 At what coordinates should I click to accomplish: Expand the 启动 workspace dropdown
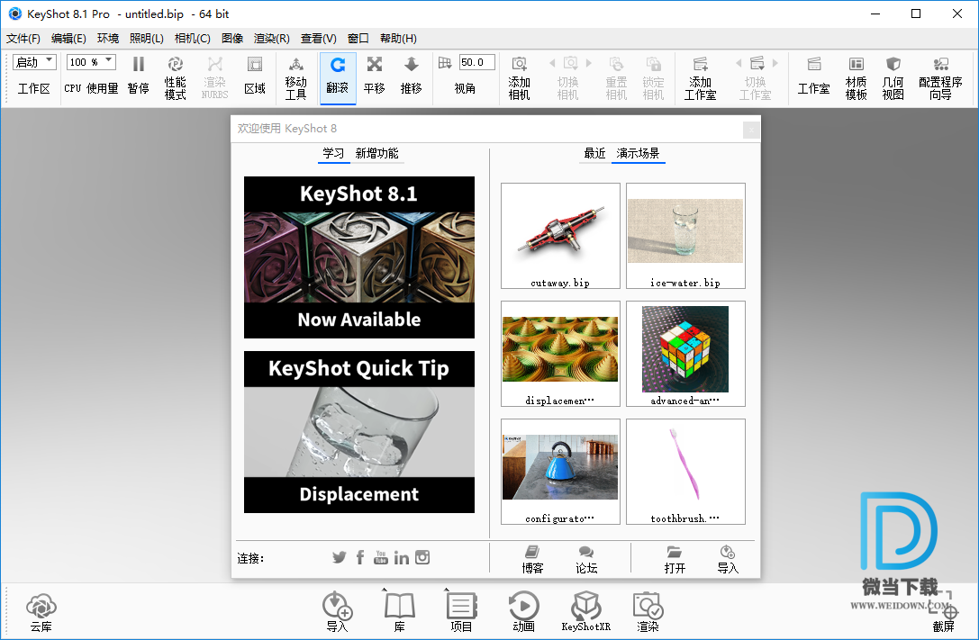coord(34,62)
